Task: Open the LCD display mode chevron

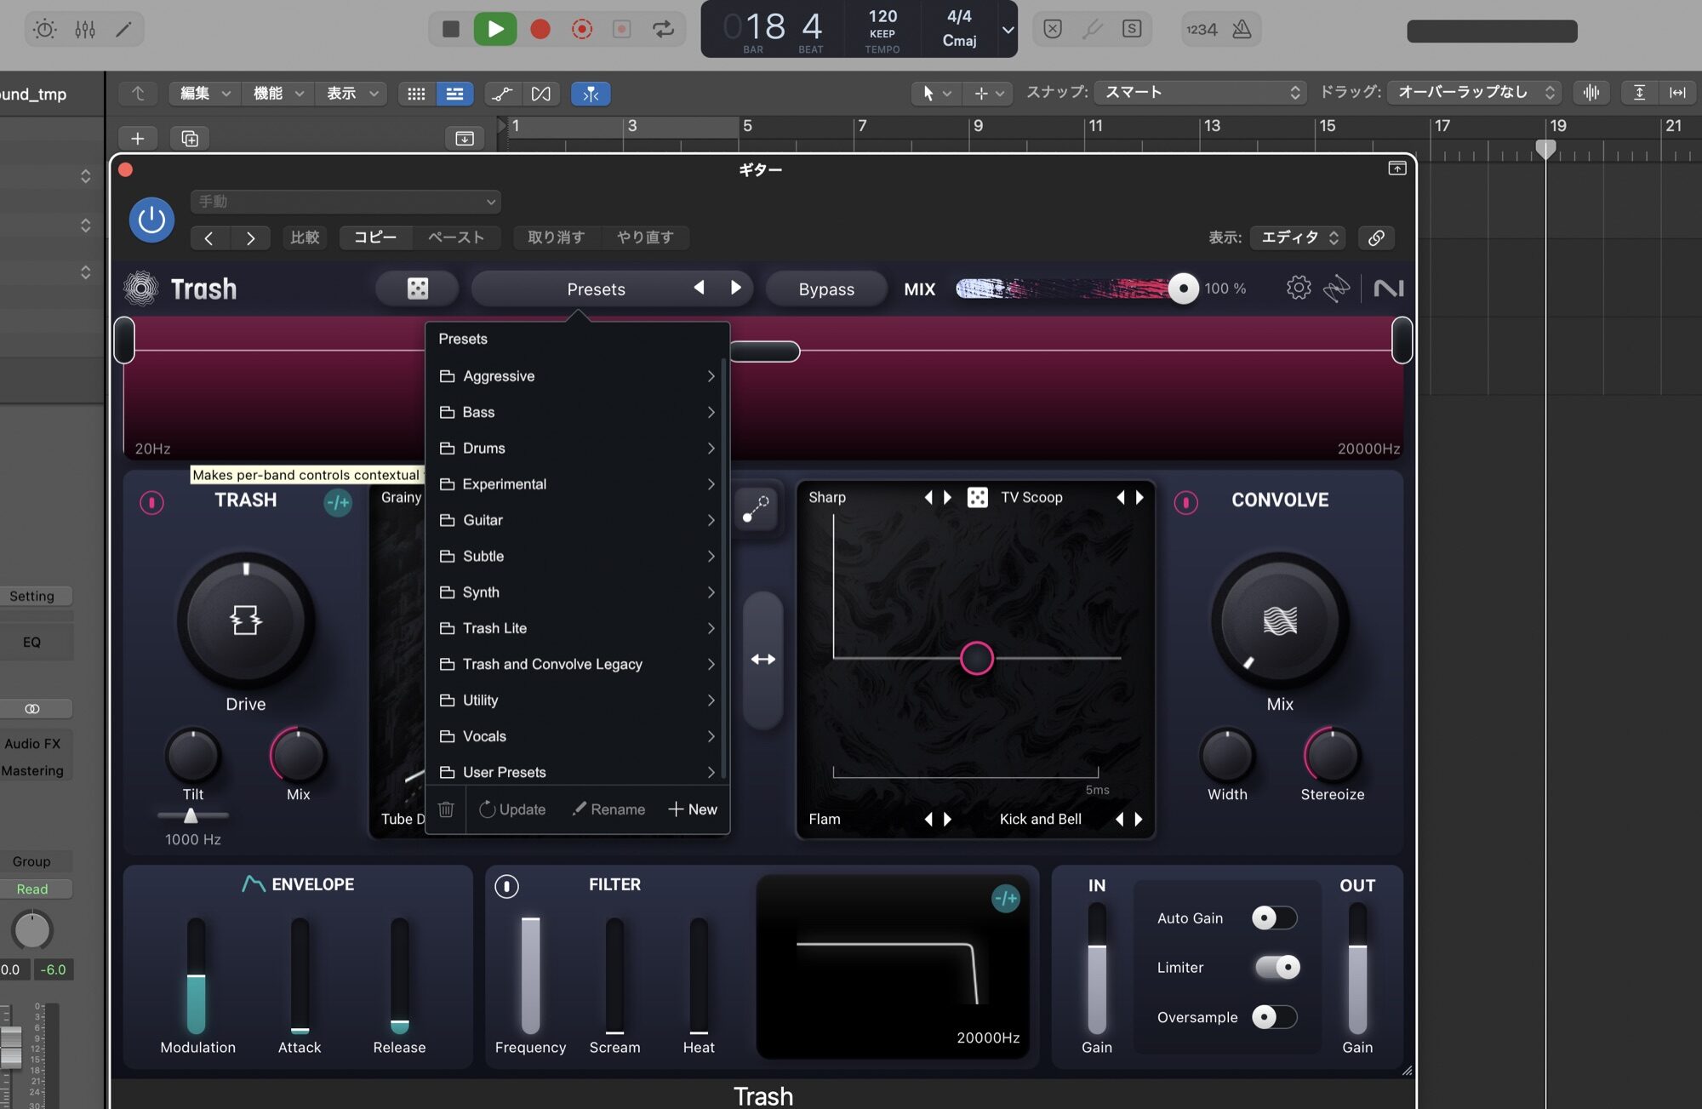Action: pyautogui.click(x=1008, y=30)
